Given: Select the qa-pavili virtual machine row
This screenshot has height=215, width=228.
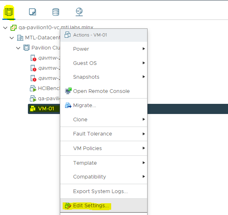Looking at the screenshot, I should [x=49, y=99].
